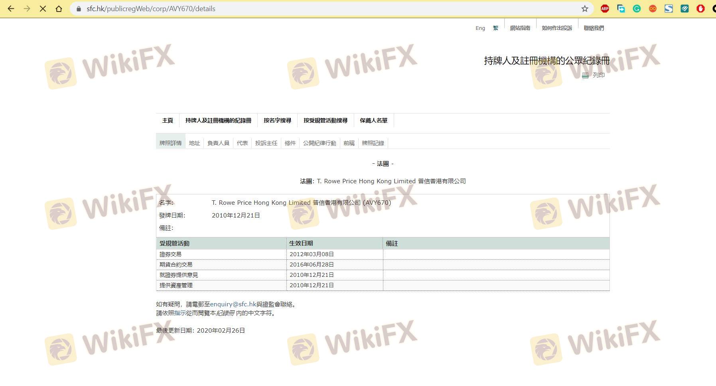This screenshot has width=716, height=386.
Task: Stop loading the page
Action: (43, 8)
